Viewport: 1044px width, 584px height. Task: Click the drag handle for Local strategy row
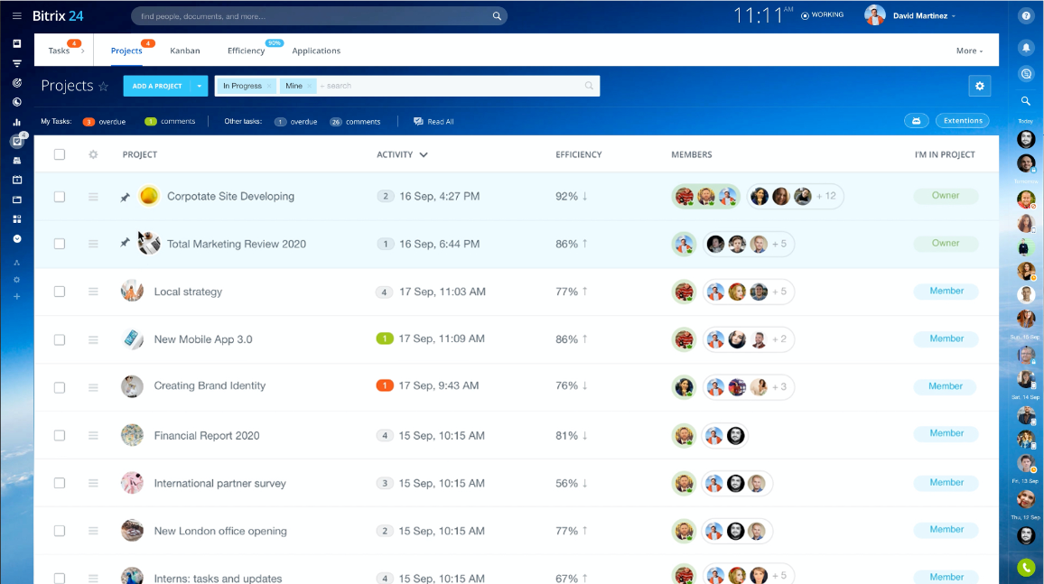click(x=93, y=292)
